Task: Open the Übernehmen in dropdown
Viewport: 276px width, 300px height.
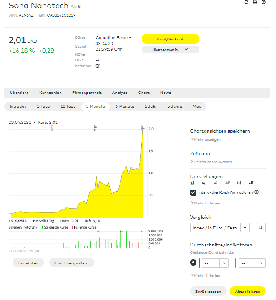Action: (170, 50)
